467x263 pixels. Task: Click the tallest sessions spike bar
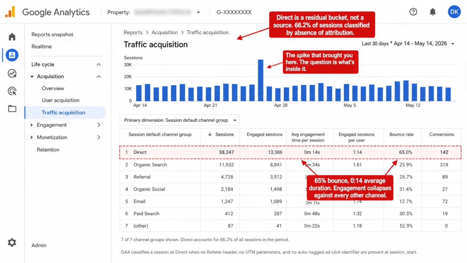point(260,80)
